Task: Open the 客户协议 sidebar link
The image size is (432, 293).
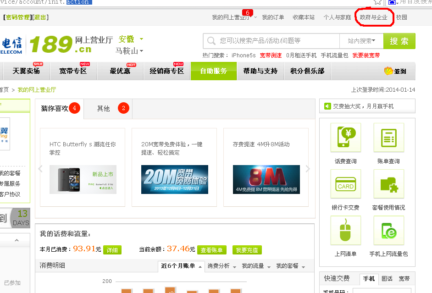Action: coord(10,194)
